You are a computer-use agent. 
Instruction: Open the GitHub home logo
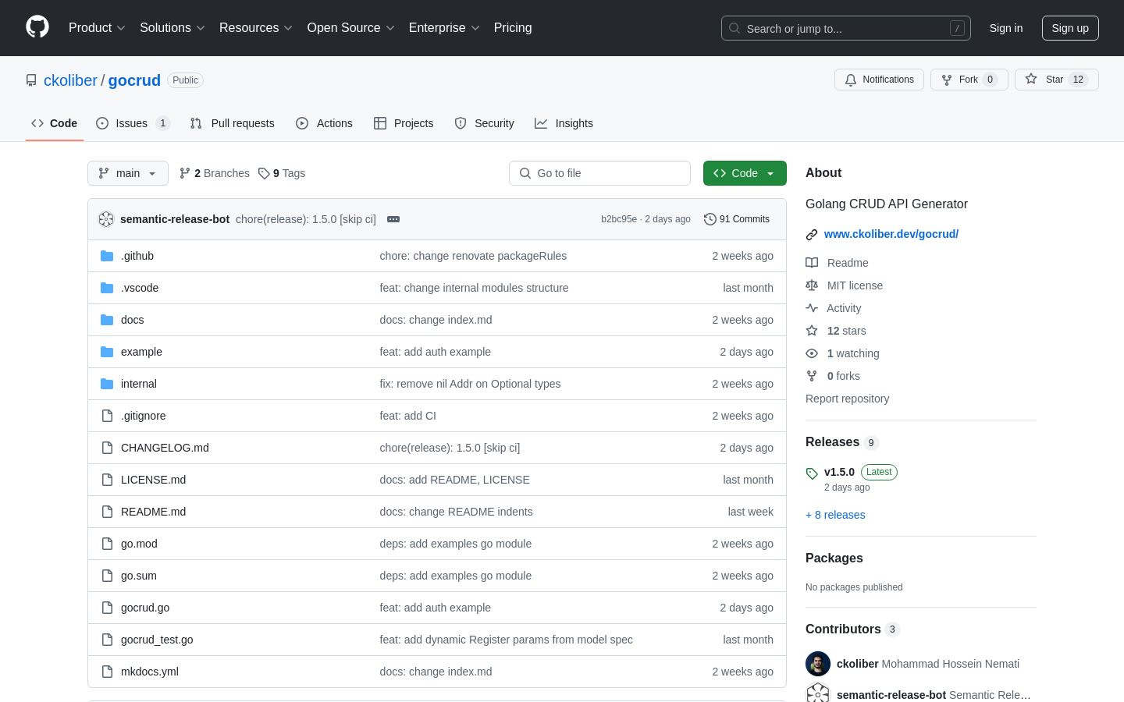(x=37, y=27)
